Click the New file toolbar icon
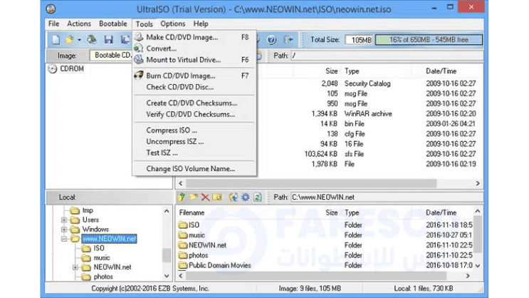529x298 pixels. pos(56,40)
